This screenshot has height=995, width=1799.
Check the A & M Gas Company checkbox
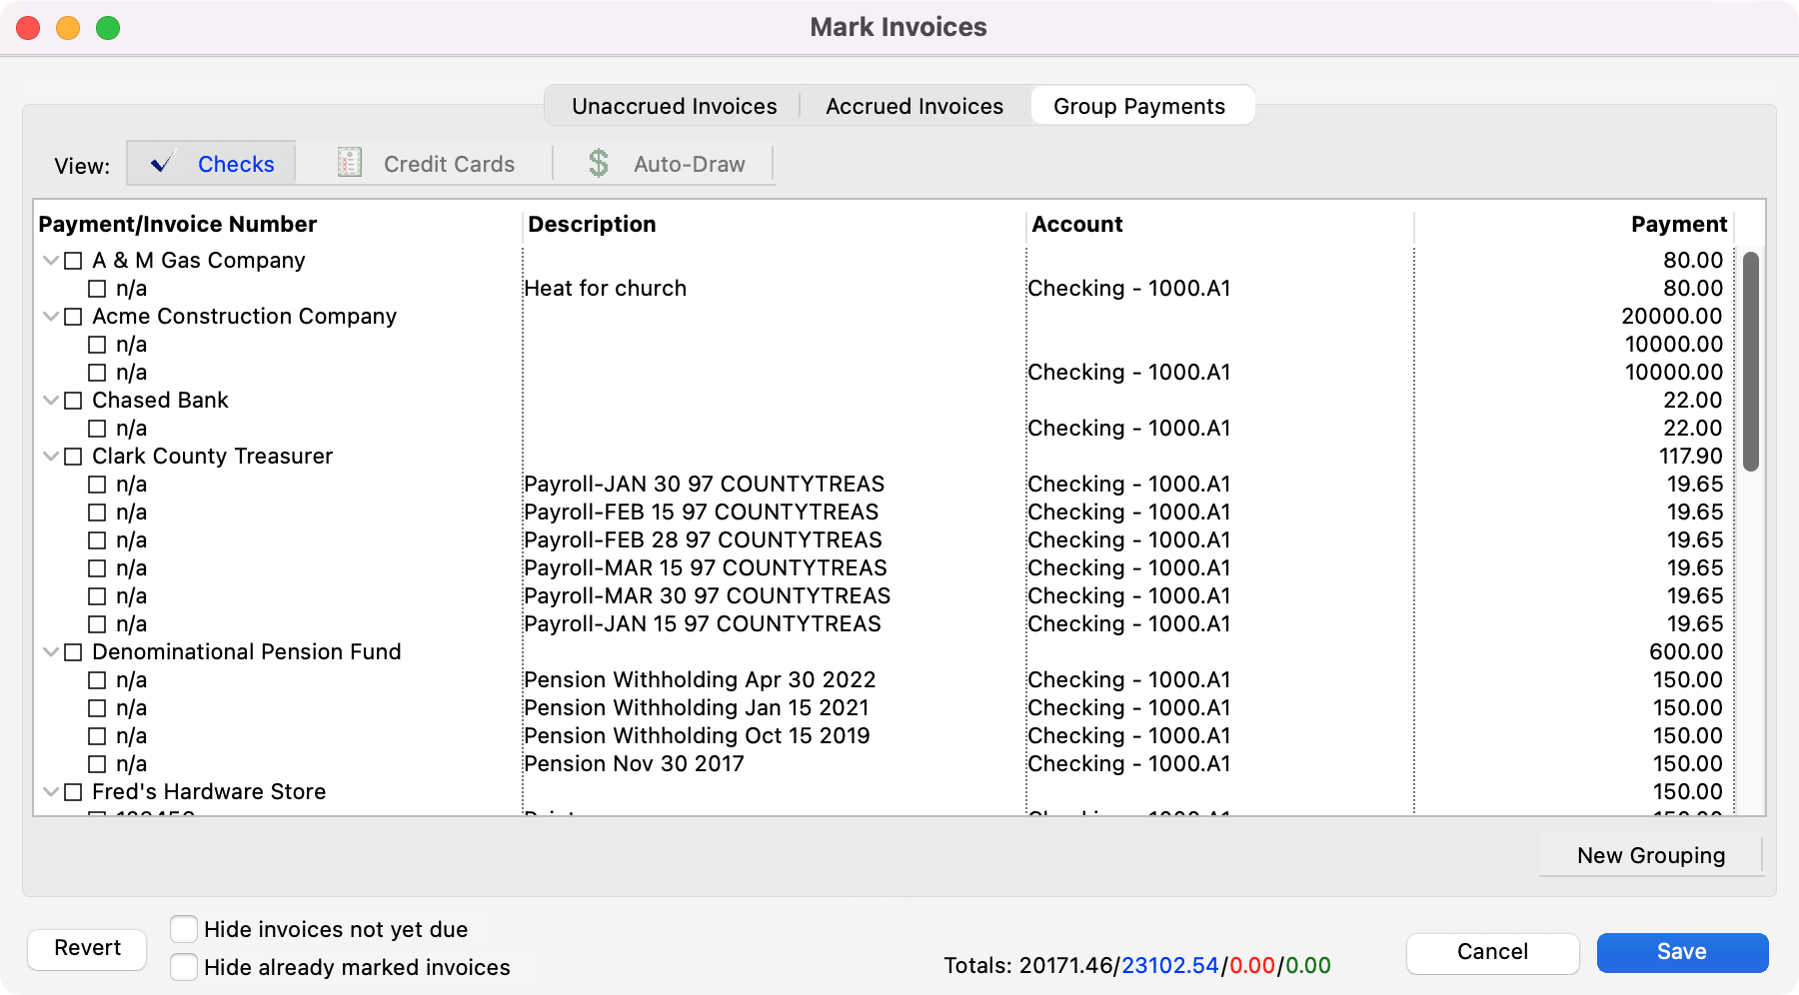pos(73,261)
